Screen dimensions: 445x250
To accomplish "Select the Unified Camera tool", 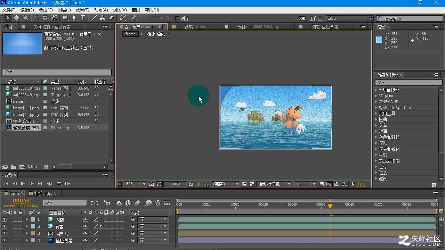I will click(x=46, y=18).
